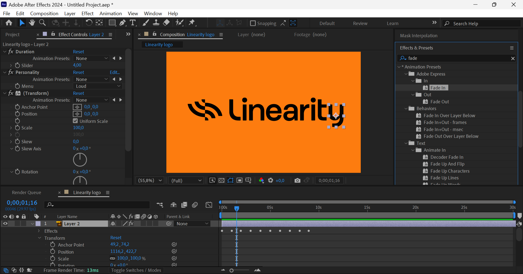This screenshot has width=523, height=274.
Task: Switch to the Project panel tab
Action: [x=13, y=35]
